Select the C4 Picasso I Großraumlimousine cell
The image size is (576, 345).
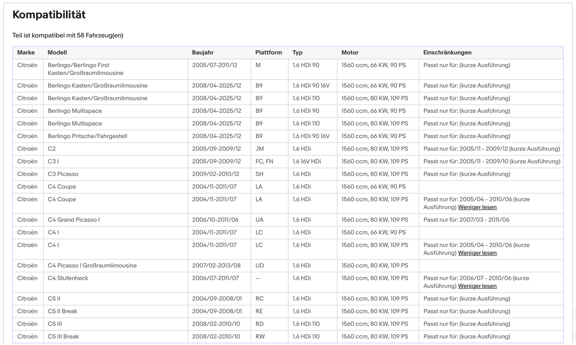click(92, 266)
